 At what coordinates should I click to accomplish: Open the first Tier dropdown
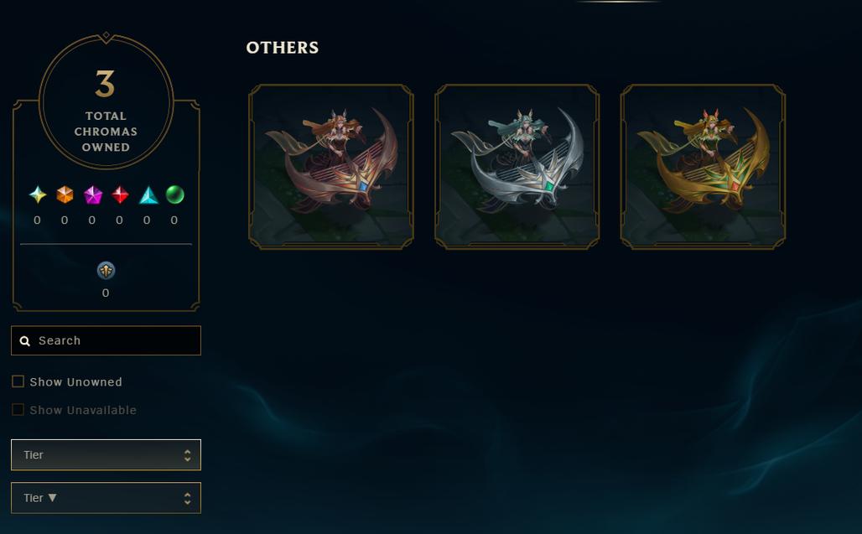coord(106,455)
